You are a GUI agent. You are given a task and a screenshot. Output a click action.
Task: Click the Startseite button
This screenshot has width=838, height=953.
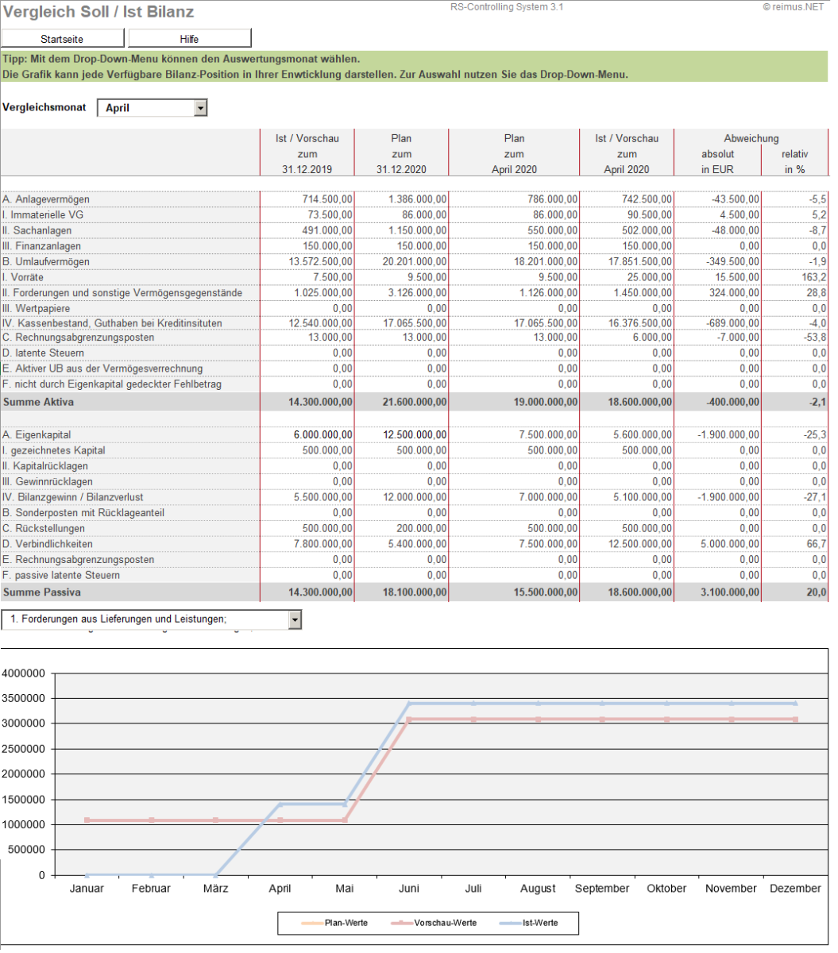click(x=63, y=39)
